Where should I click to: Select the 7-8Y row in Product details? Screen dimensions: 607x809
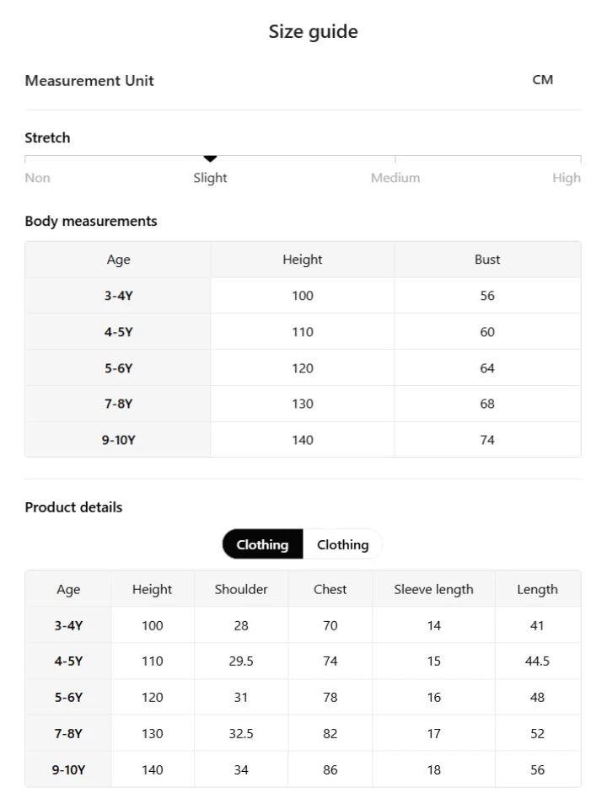coord(303,733)
